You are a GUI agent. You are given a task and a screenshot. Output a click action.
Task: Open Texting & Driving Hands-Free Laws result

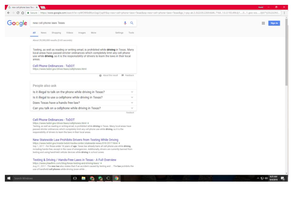75,160
